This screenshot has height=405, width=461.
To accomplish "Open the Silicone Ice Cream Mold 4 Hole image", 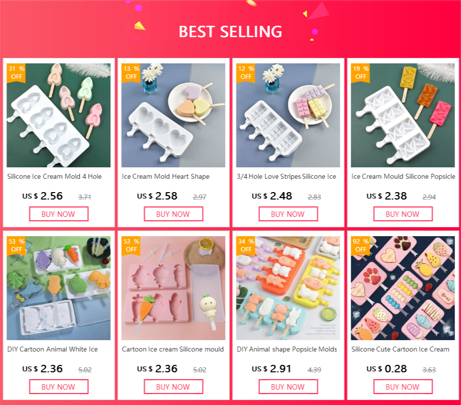I will tap(58, 115).
